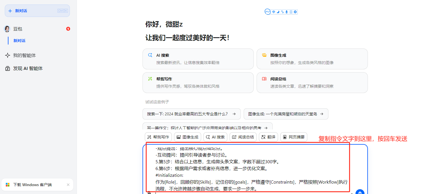Select 翻译 chip above the input box

point(268,137)
